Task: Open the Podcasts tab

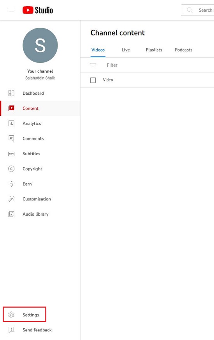Action: coord(184,50)
